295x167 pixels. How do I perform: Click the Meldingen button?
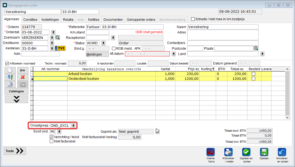pyautogui.click(x=97, y=54)
